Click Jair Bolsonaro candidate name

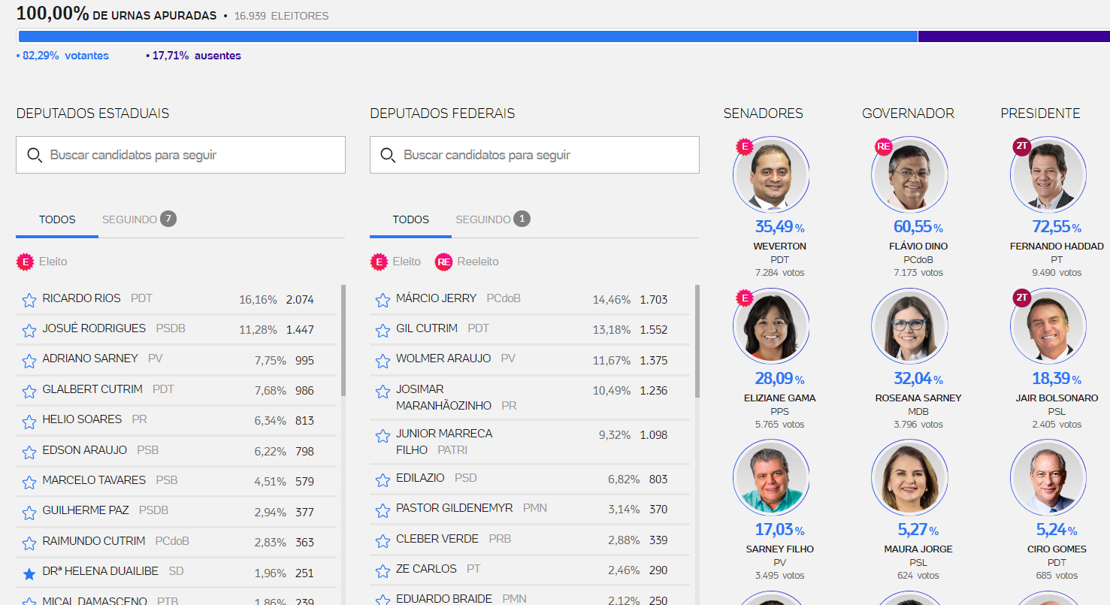[x=1057, y=398]
